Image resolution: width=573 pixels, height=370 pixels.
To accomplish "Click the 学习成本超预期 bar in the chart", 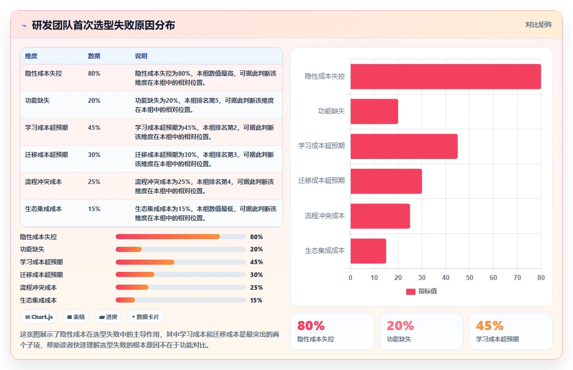I will pos(404,146).
